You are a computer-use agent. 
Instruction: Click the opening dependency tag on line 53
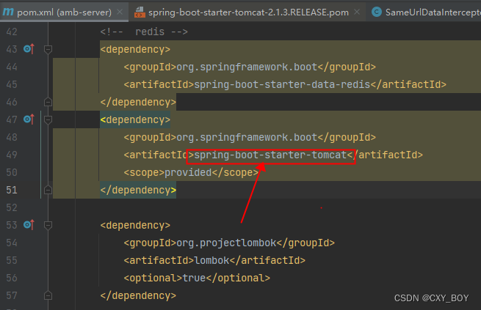click(135, 225)
